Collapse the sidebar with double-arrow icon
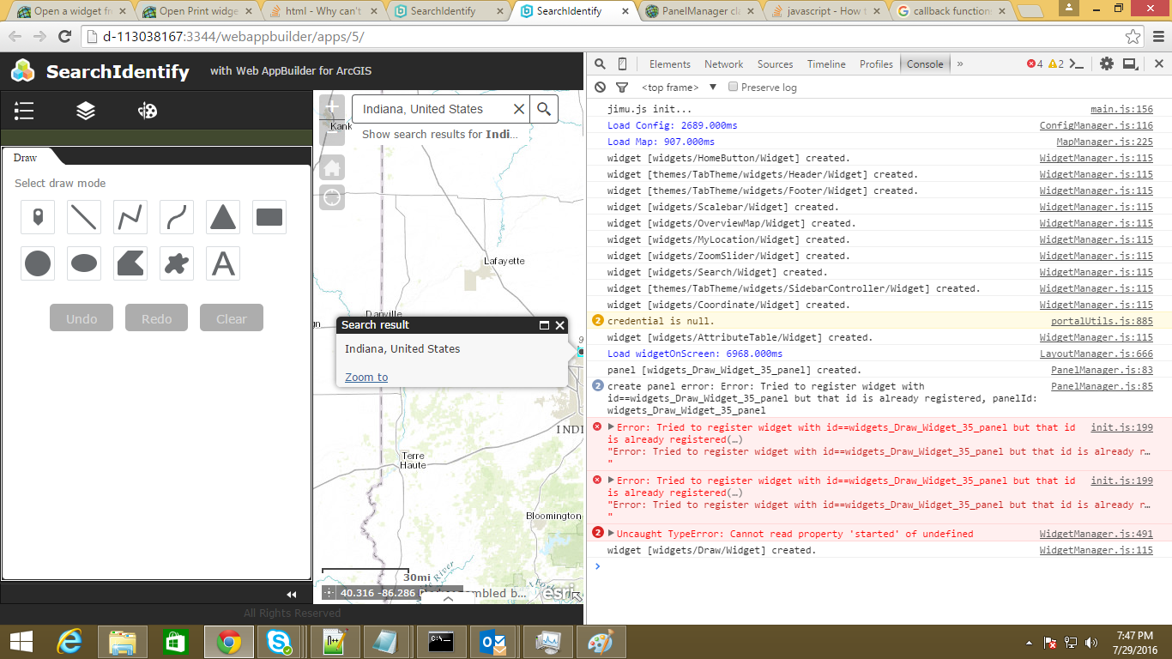This screenshot has height=659, width=1172. click(x=292, y=594)
